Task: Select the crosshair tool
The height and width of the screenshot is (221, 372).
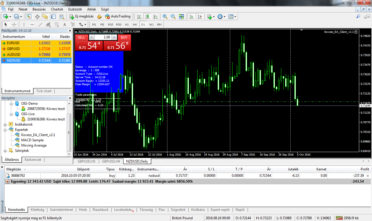Action: coord(14,24)
